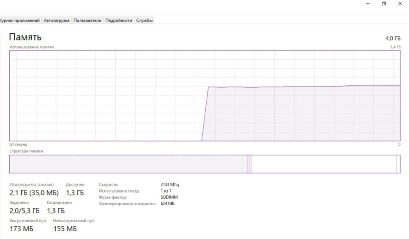Click the Невыгружаемый пул label
409x239 pixels.
[x=74, y=221]
